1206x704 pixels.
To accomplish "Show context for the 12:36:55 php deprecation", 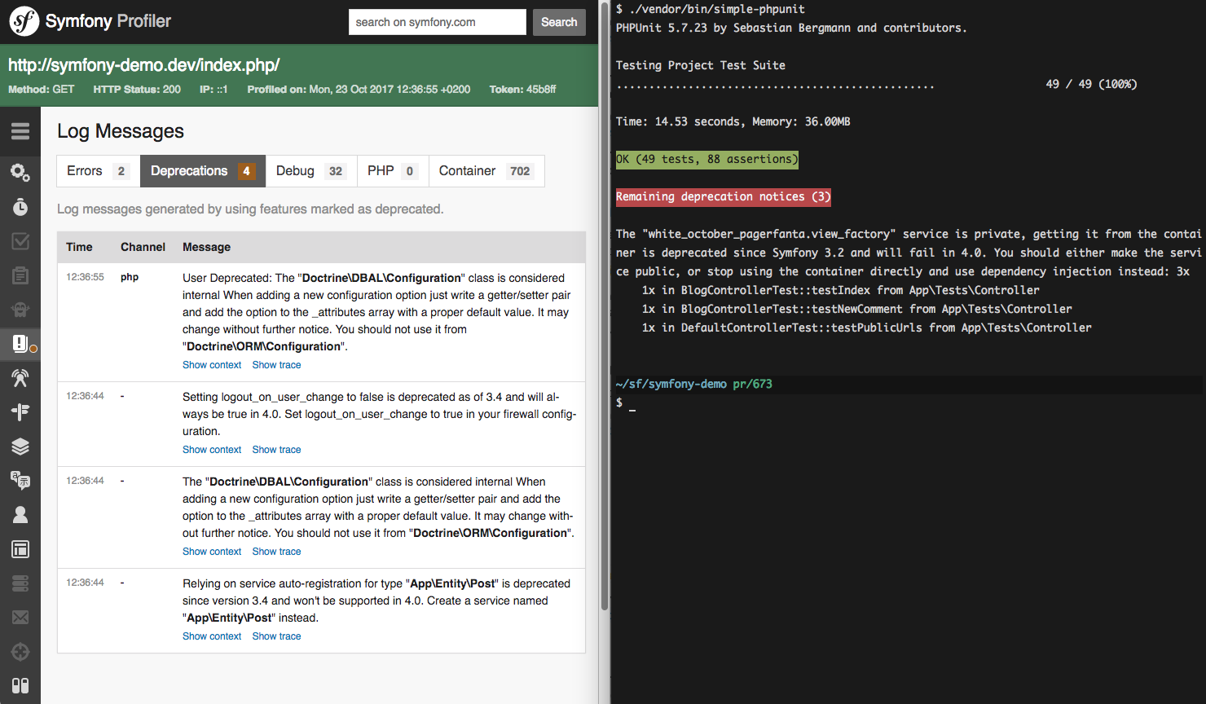I will (212, 365).
